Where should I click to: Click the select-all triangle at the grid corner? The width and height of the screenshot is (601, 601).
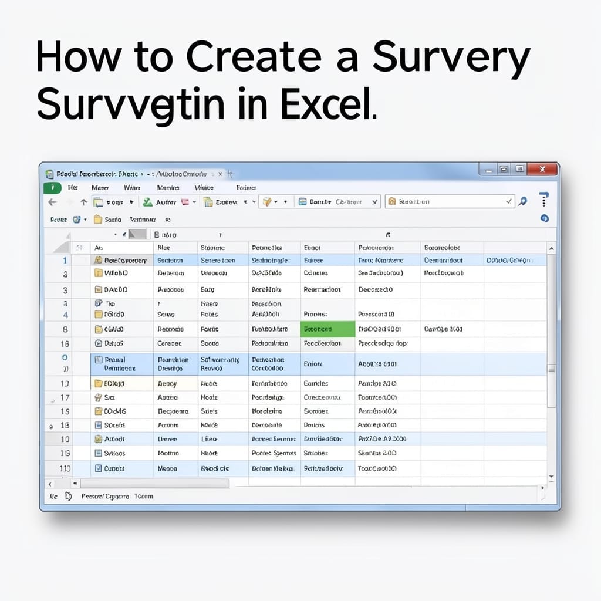[61, 248]
